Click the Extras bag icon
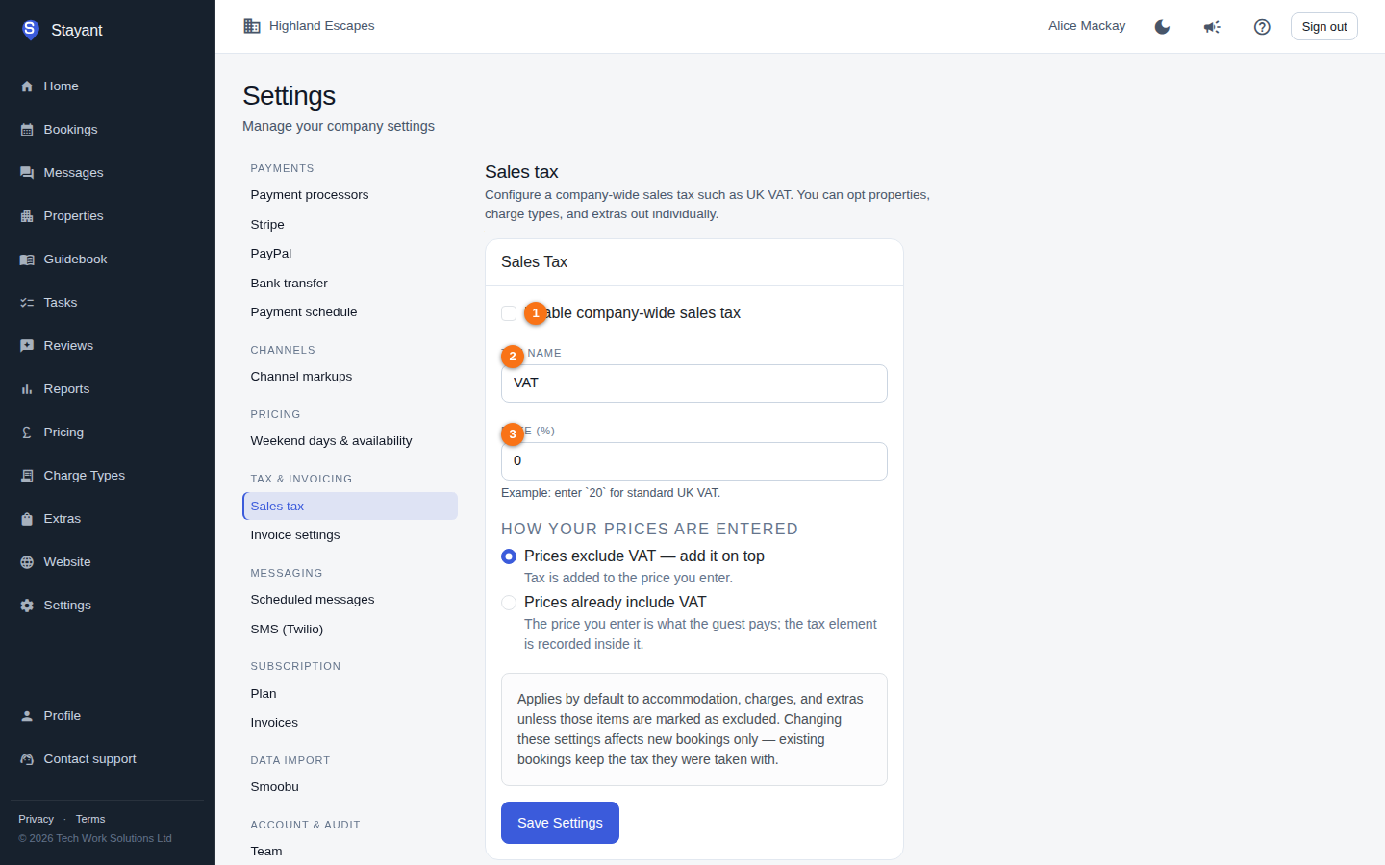 [x=27, y=519]
